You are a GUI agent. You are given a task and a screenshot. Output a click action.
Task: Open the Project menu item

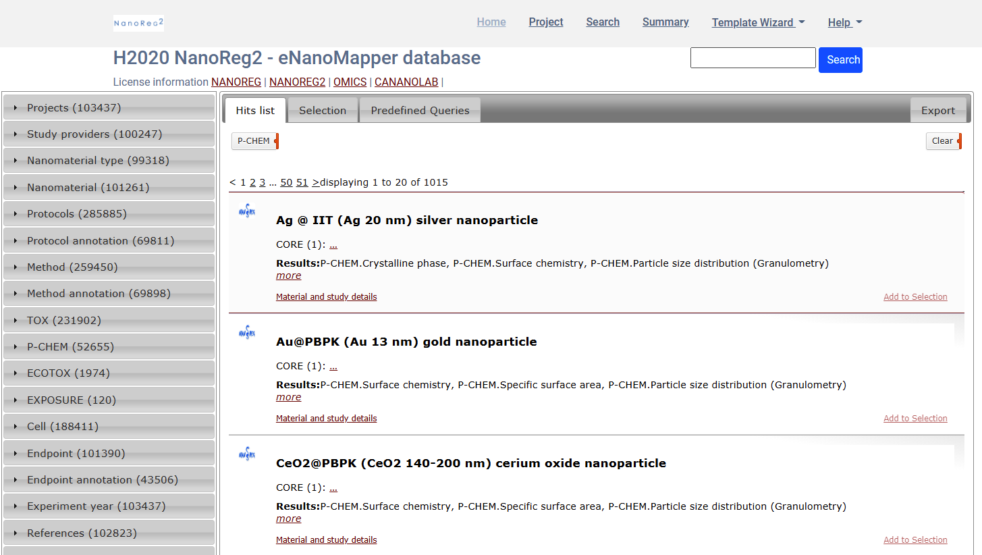click(x=545, y=22)
